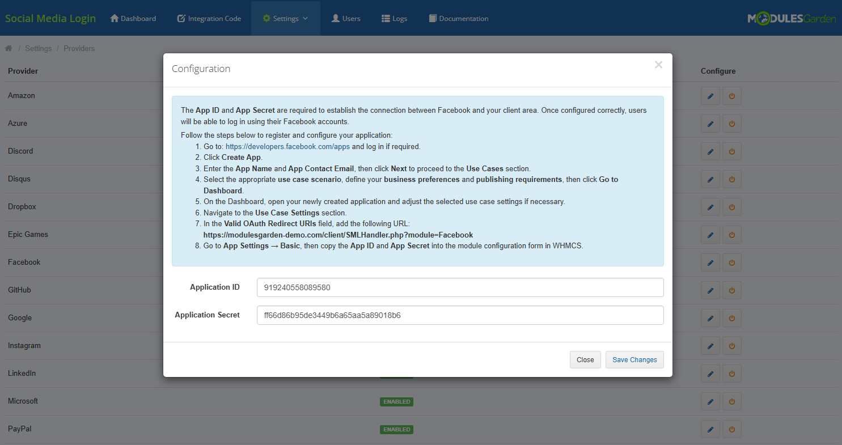Edit the Google provider configuration

click(x=710, y=317)
